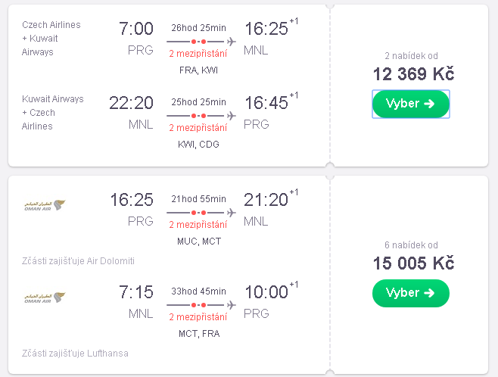Click '6 nabídek od' offers label
498x377 pixels.
pos(411,245)
